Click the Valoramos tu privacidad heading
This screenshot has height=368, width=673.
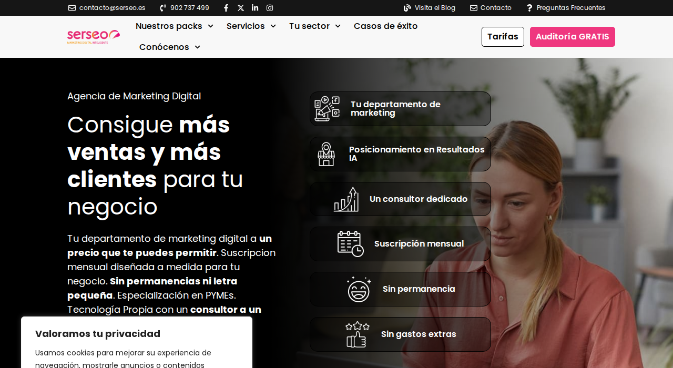98,334
